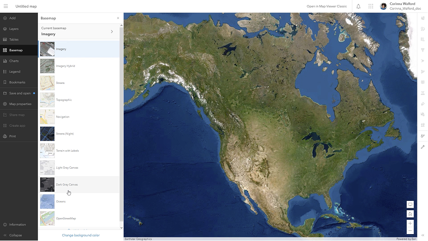This screenshot has height=241, width=428.
Task: Open Map tools wrench icon
Action: point(422,147)
